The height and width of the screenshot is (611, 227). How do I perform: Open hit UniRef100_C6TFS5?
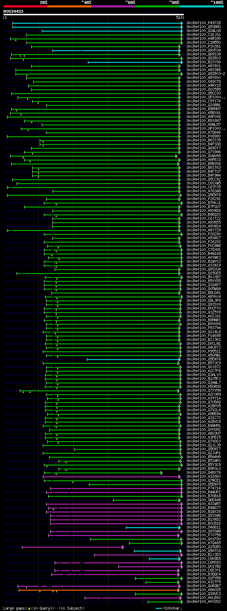click(204, 187)
